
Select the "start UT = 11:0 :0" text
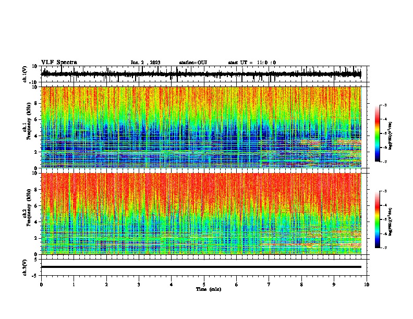(x=252, y=63)
